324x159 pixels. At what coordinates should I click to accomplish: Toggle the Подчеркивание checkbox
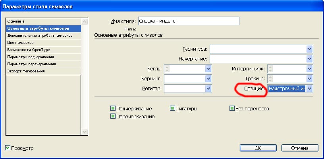[x=113, y=108]
